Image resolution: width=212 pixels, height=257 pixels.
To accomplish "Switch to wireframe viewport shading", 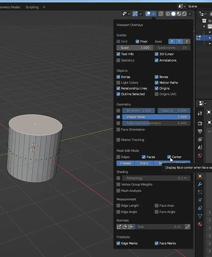I will coord(168,14).
